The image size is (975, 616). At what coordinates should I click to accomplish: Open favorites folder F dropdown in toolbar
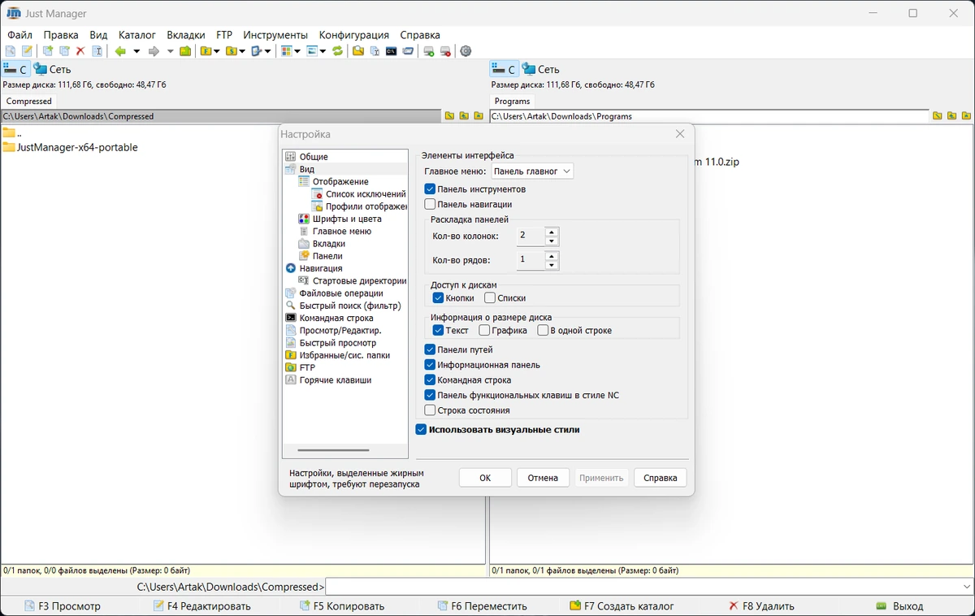pos(216,51)
